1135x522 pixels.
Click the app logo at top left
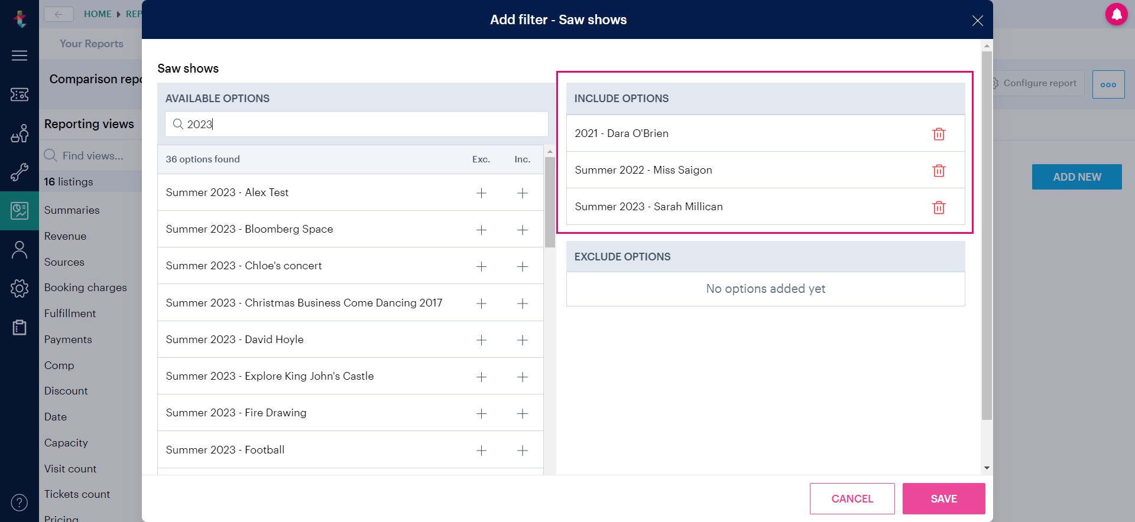coord(20,19)
